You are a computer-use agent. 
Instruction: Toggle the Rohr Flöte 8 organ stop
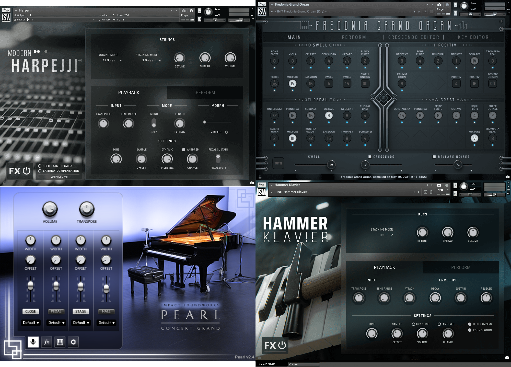[274, 61]
